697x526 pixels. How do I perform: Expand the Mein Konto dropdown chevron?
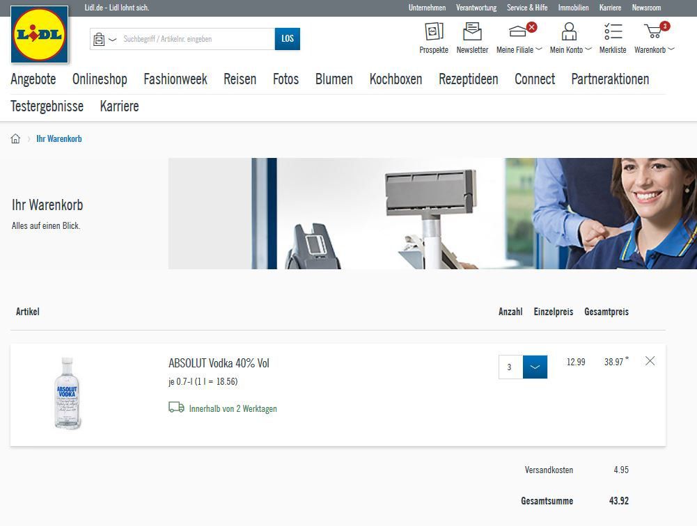click(x=588, y=49)
